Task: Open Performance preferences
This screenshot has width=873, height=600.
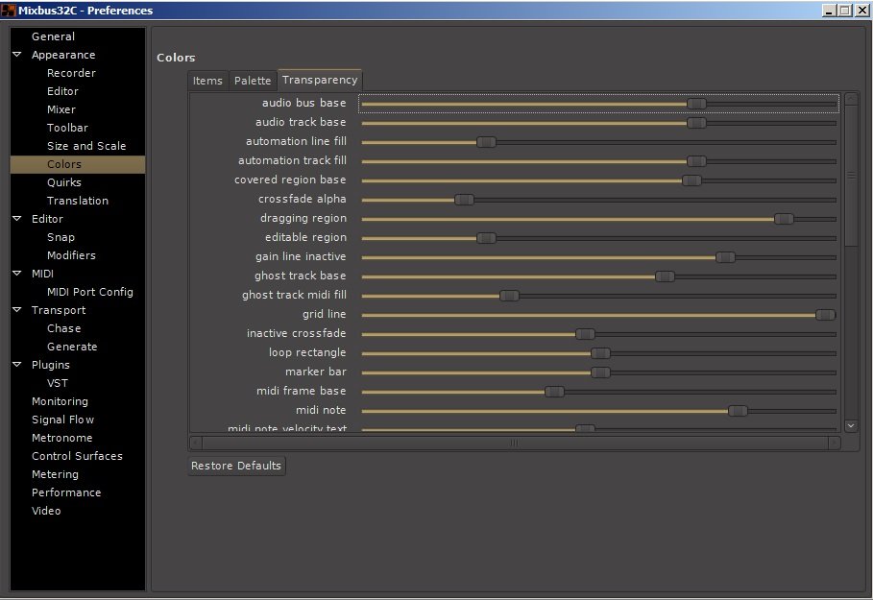Action: tap(66, 492)
